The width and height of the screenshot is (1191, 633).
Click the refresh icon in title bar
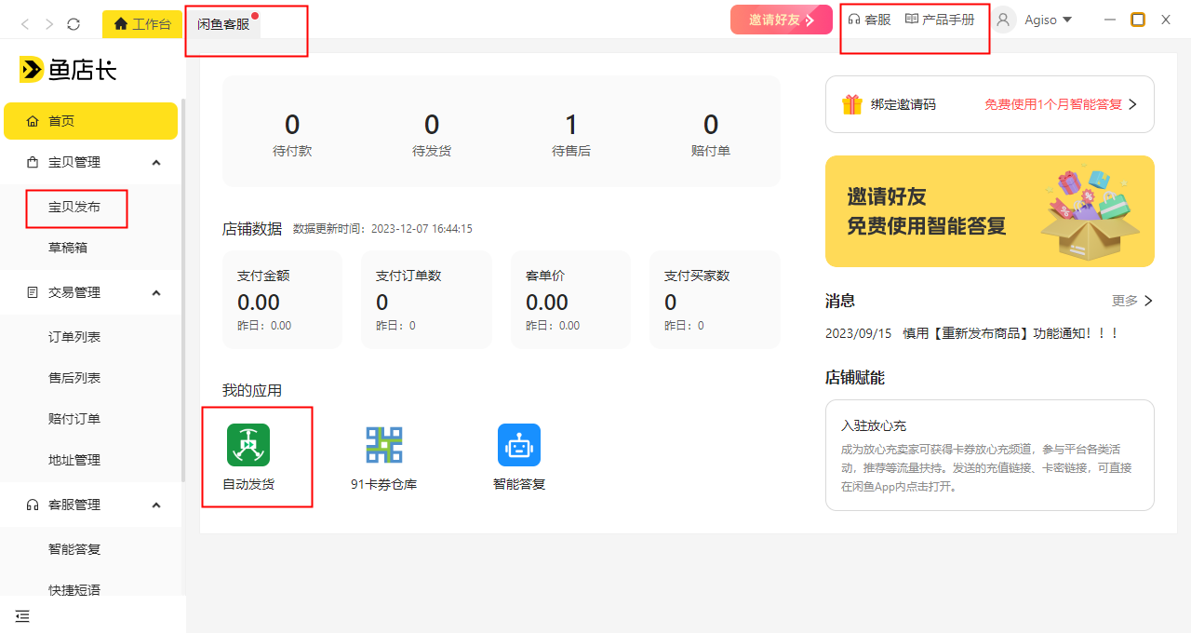(x=74, y=23)
